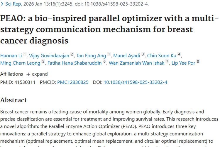Click affiliation superscript 2 after Vijay Govindarajan

[x=72, y=54]
